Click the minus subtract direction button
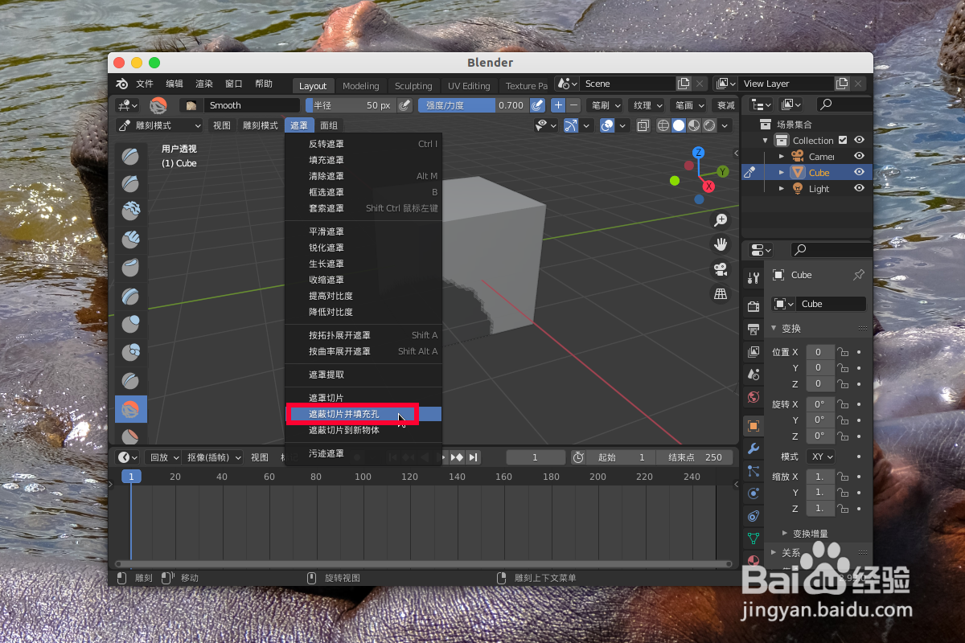This screenshot has height=643, width=965. click(x=573, y=105)
